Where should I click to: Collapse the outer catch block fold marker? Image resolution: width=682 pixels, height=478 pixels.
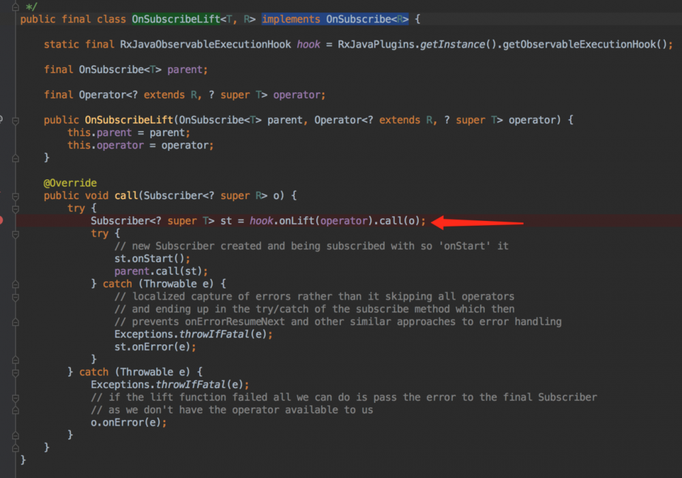pyautogui.click(x=14, y=372)
